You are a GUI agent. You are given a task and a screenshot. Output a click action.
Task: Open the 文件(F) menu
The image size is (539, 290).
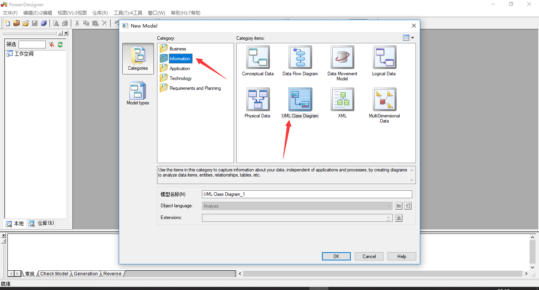pos(10,13)
